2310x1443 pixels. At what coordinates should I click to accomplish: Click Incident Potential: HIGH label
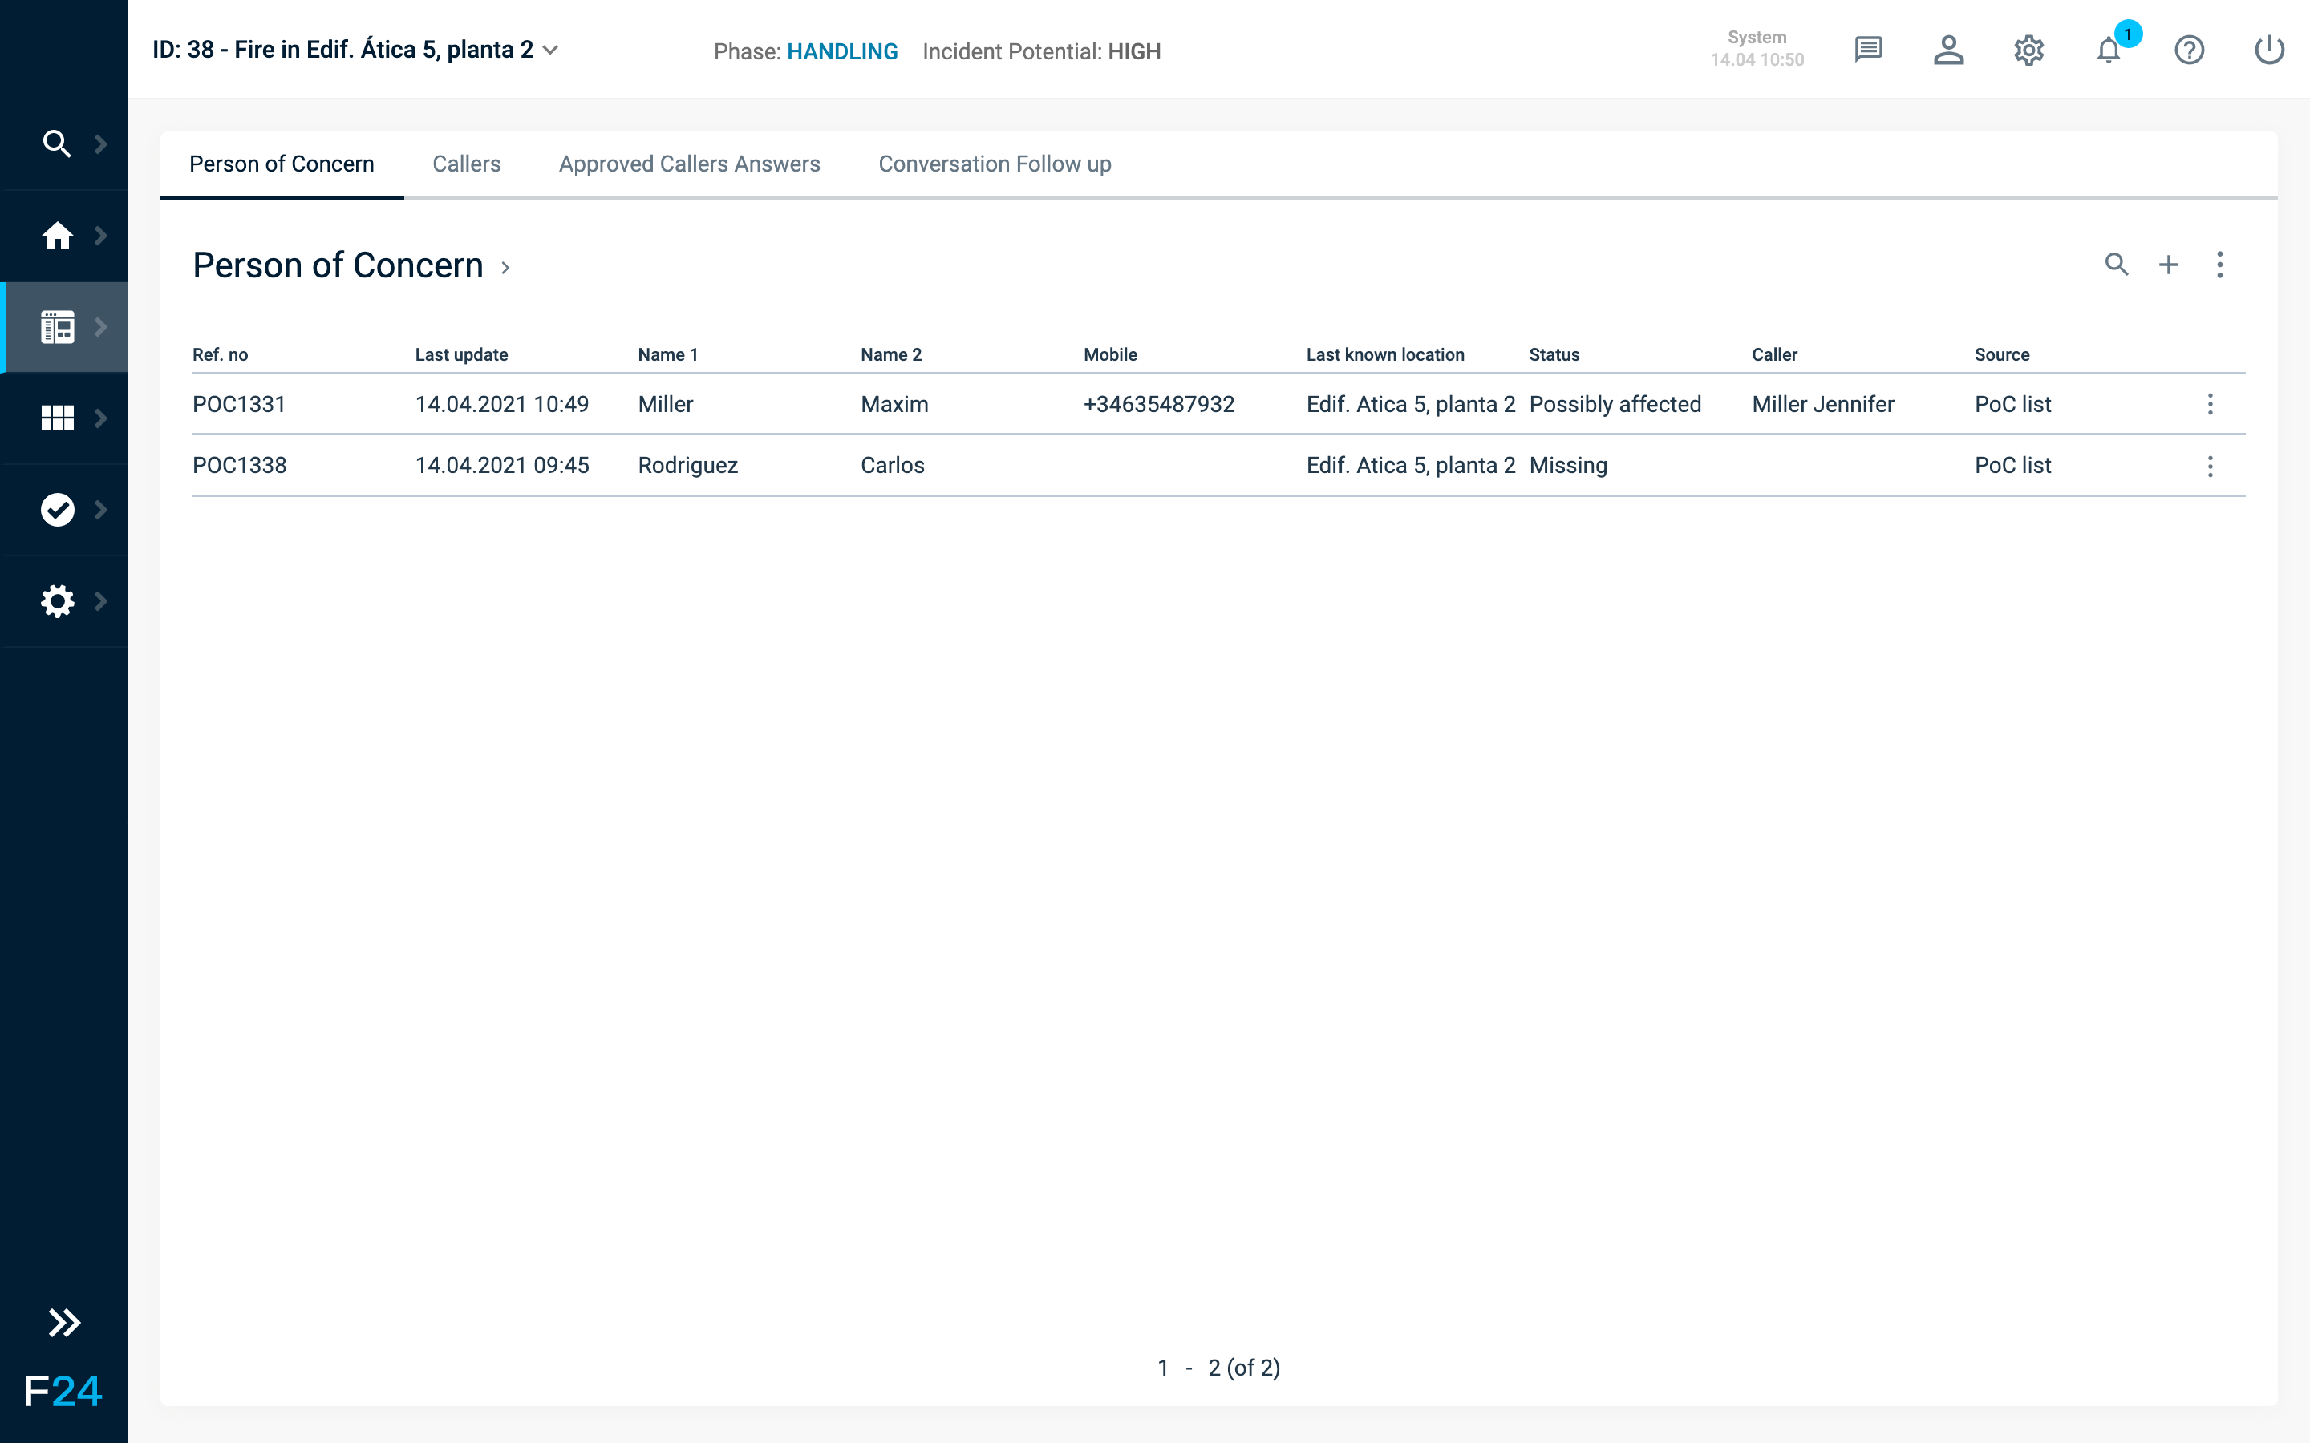(x=1041, y=51)
